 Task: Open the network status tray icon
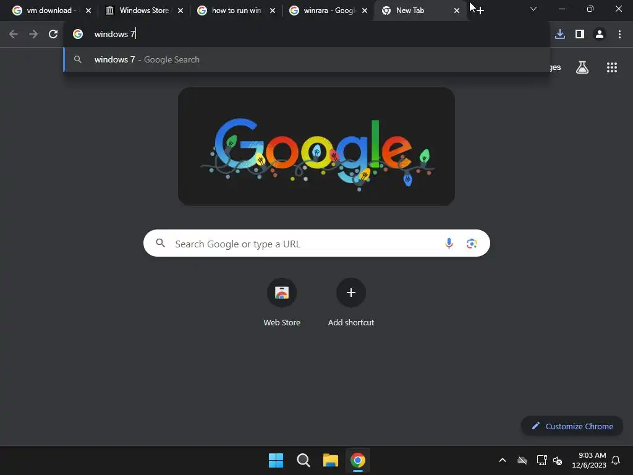(542, 460)
